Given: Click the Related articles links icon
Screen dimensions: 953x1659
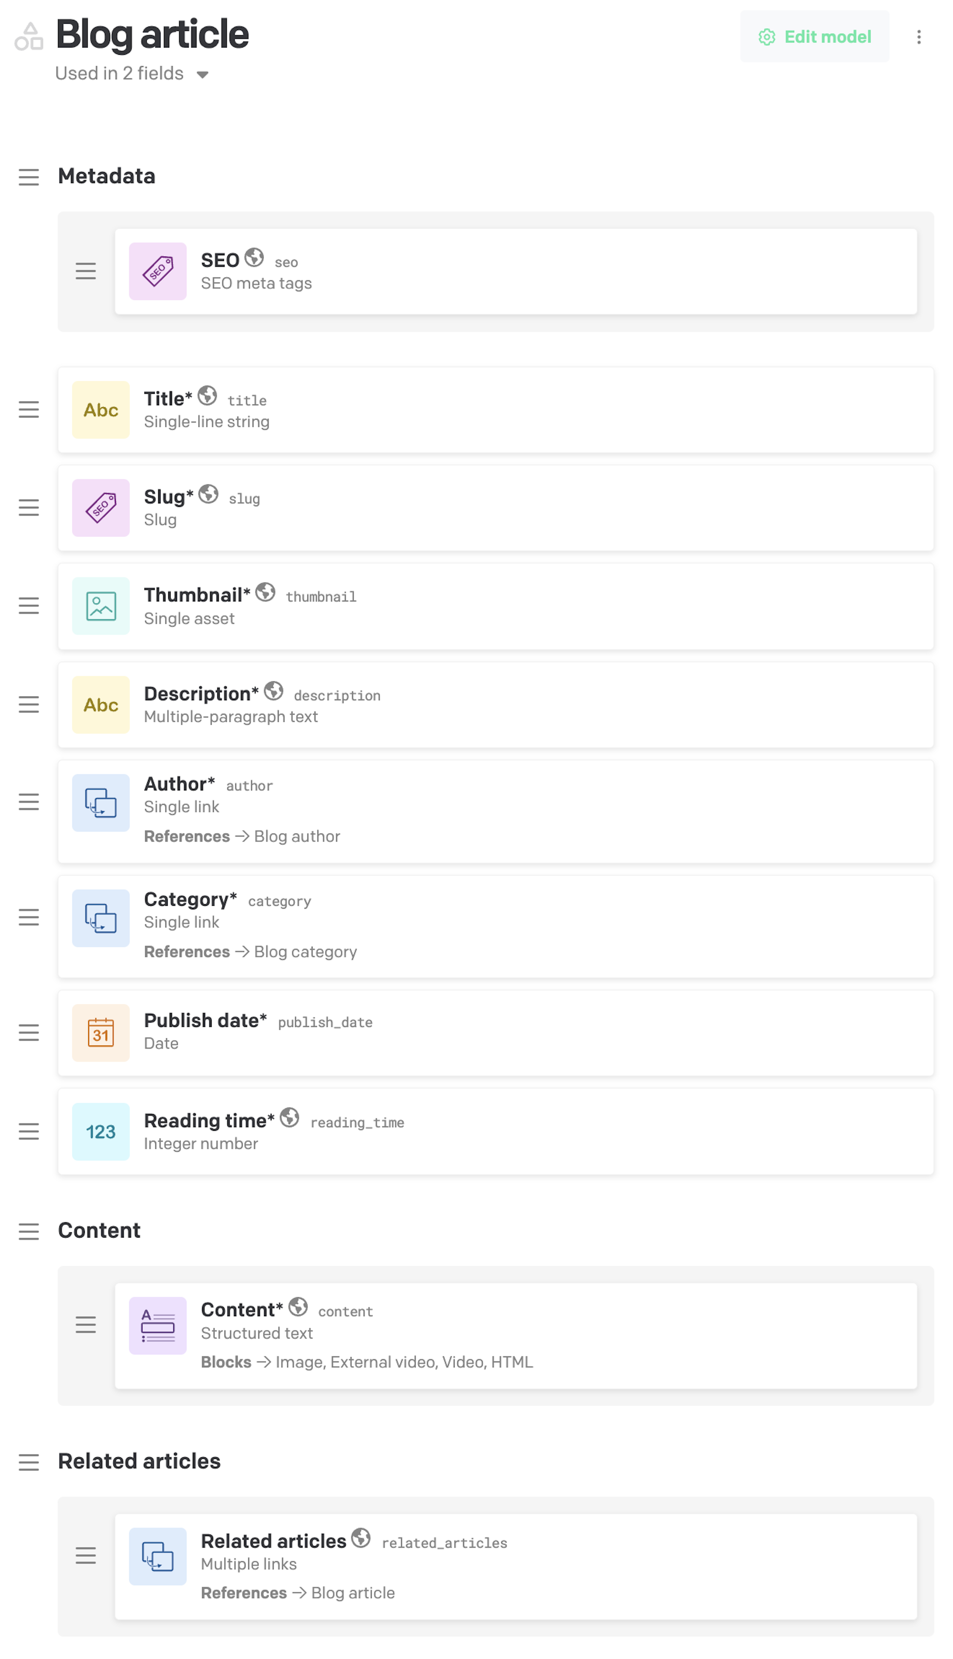Looking at the screenshot, I should (158, 1557).
